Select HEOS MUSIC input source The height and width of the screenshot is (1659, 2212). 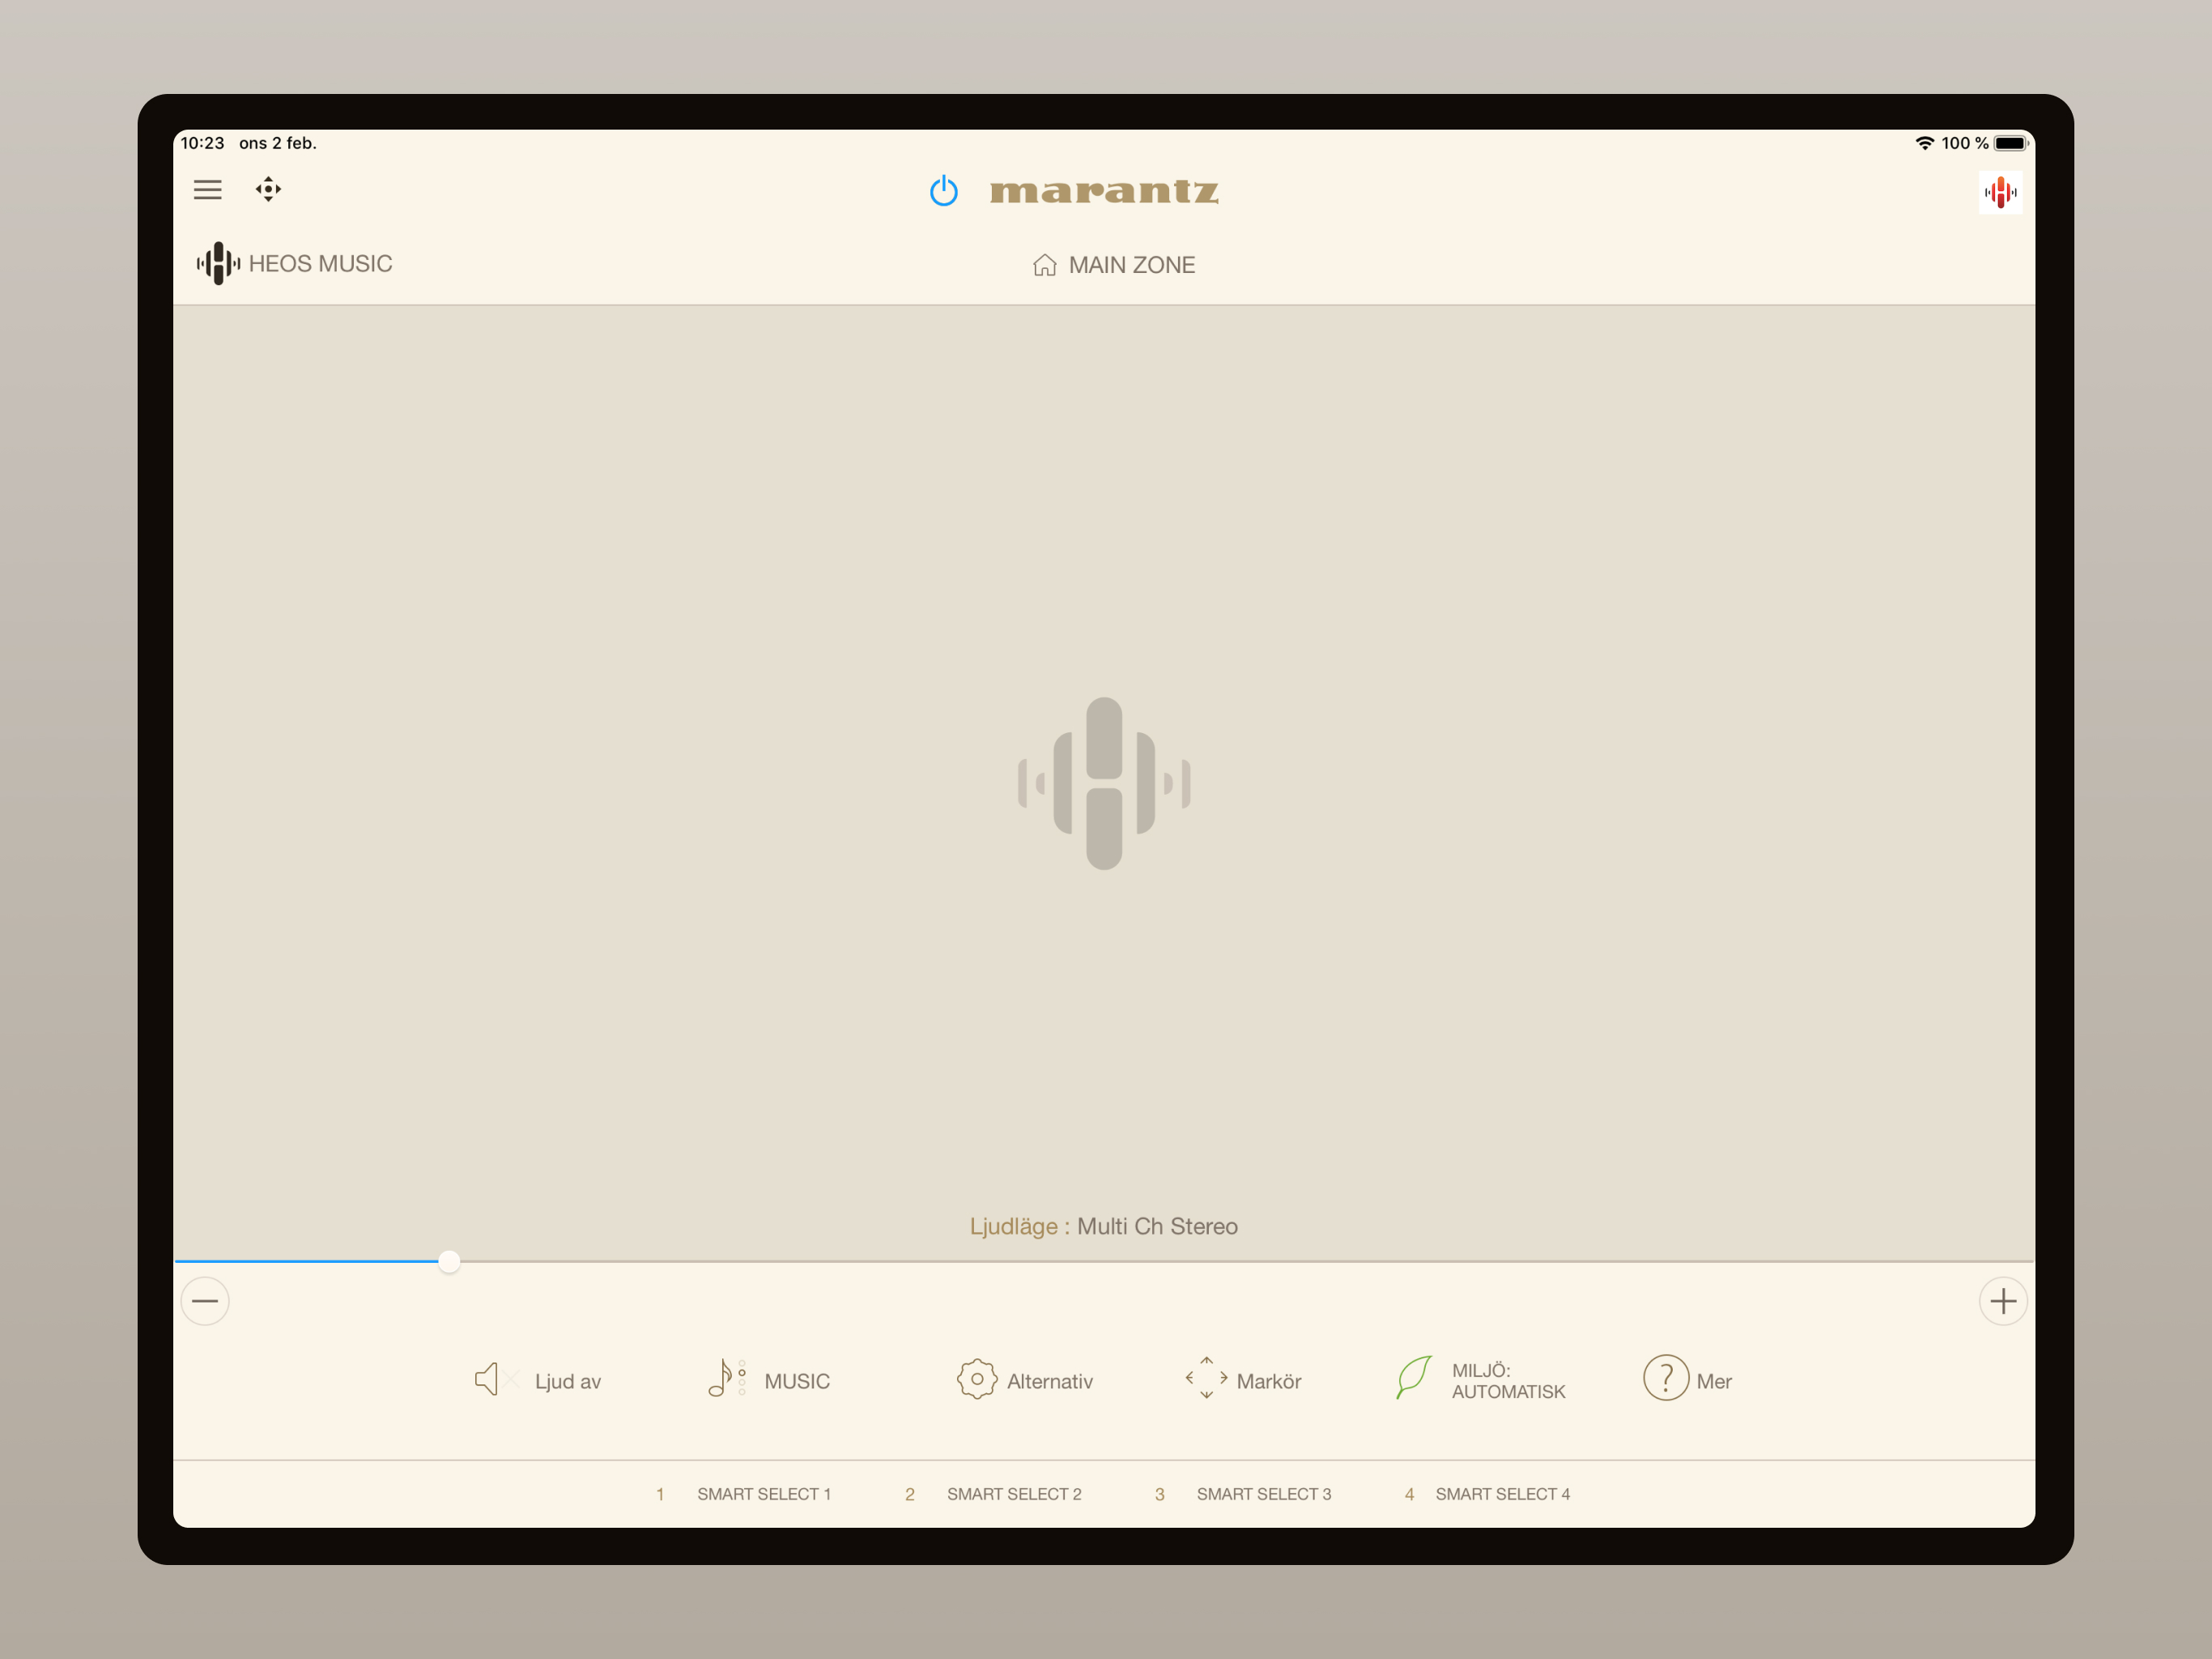tap(294, 263)
